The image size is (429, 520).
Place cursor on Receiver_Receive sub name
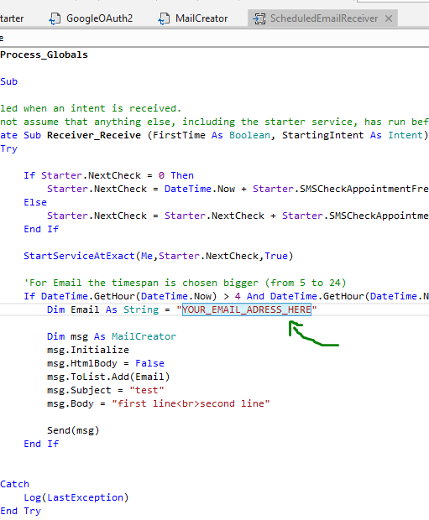tap(94, 135)
